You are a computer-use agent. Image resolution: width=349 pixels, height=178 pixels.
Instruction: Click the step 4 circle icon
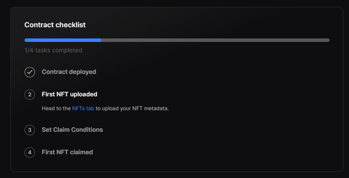point(30,152)
